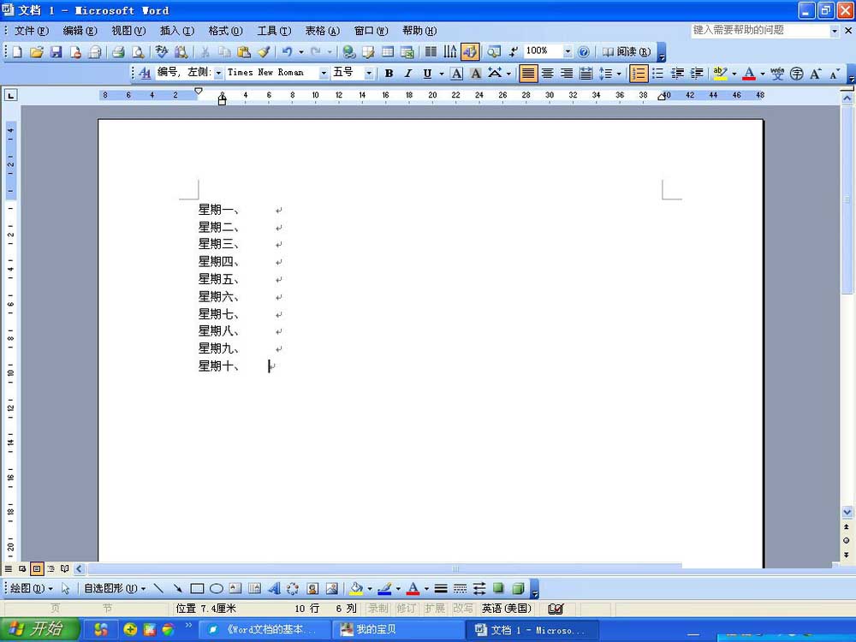Apply character border icon A

pyautogui.click(x=457, y=73)
